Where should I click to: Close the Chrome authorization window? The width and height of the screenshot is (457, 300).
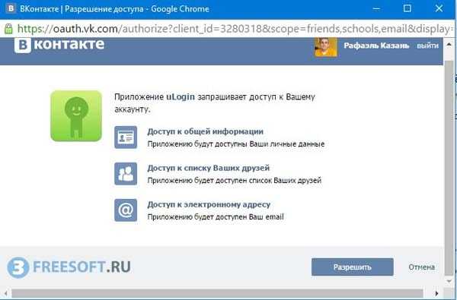click(439, 8)
